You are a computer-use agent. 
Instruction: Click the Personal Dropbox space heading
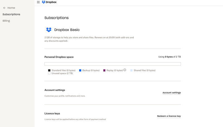pyautogui.click(x=59, y=57)
